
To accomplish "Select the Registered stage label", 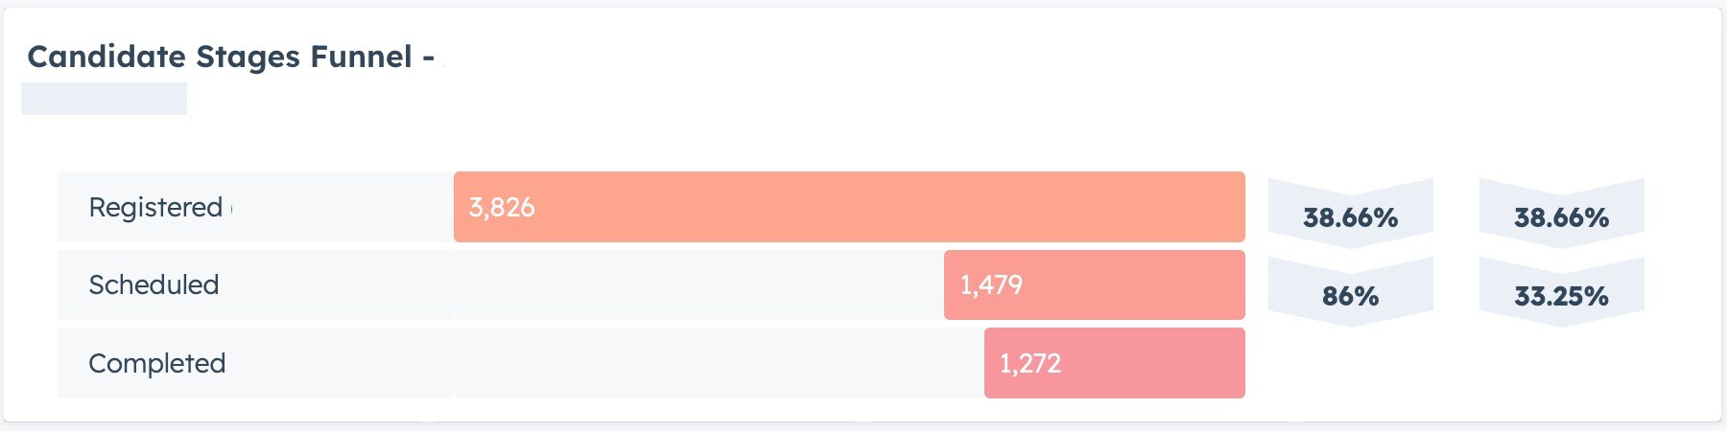I will (155, 207).
